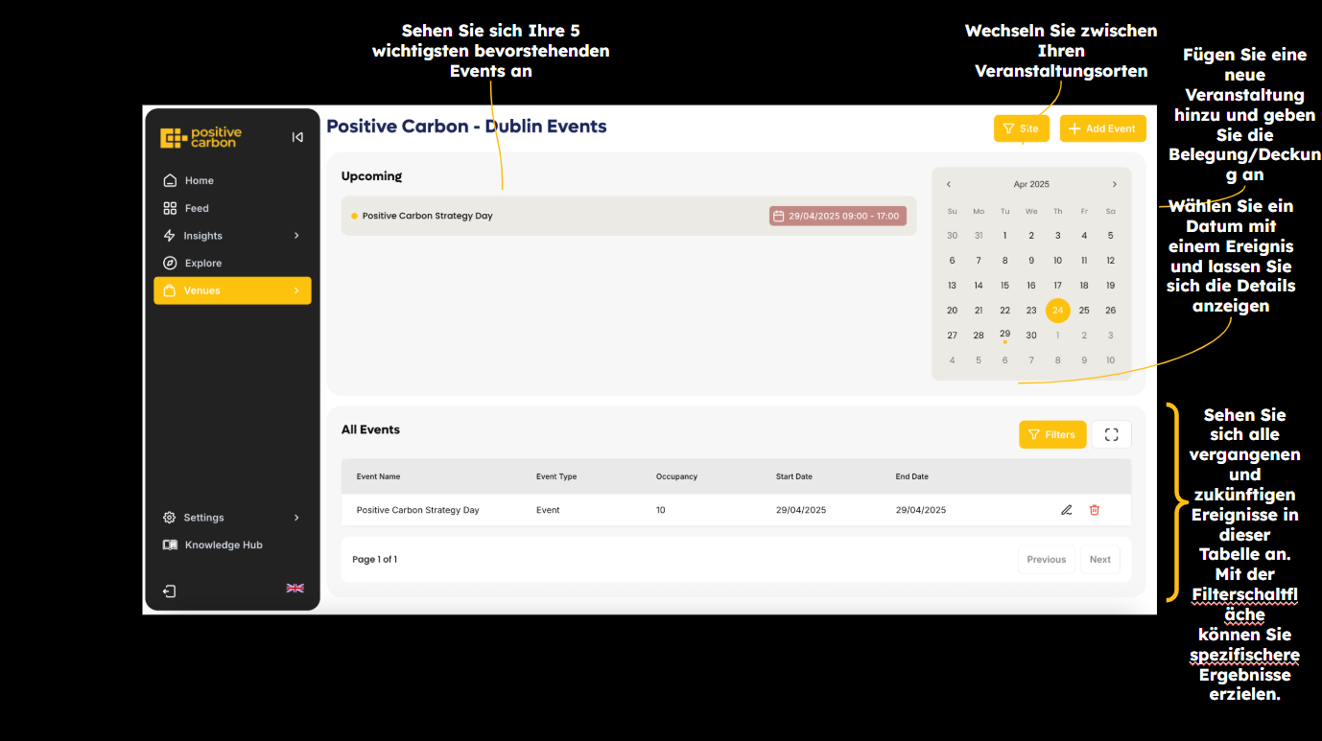The image size is (1322, 741).
Task: Click the logout icon in the sidebar
Action: (x=169, y=591)
